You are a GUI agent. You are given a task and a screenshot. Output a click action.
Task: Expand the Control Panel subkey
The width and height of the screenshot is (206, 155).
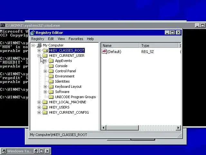pyautogui.click(x=45, y=71)
